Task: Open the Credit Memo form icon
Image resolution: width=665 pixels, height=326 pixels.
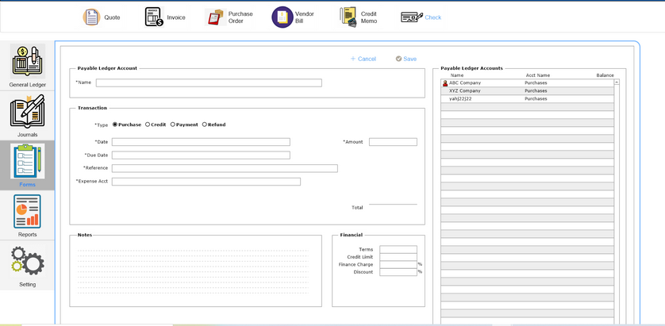Action: [348, 17]
